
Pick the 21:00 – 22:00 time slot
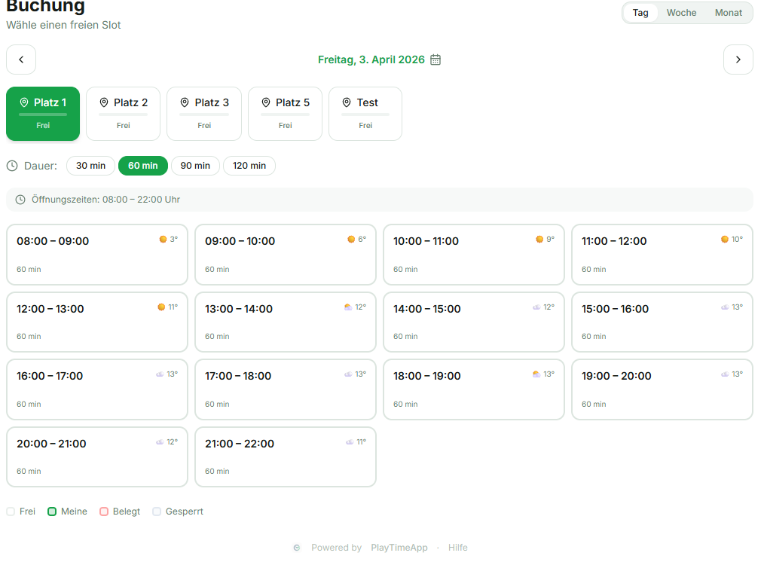(x=285, y=457)
